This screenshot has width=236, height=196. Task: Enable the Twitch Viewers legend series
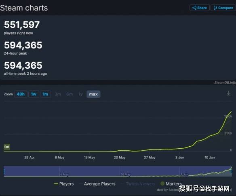pos(138,184)
